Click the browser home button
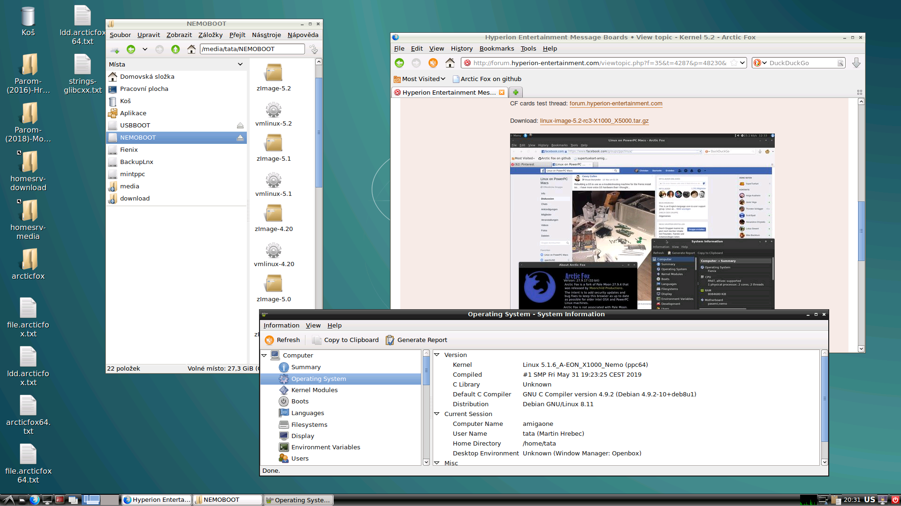 [x=450, y=63]
